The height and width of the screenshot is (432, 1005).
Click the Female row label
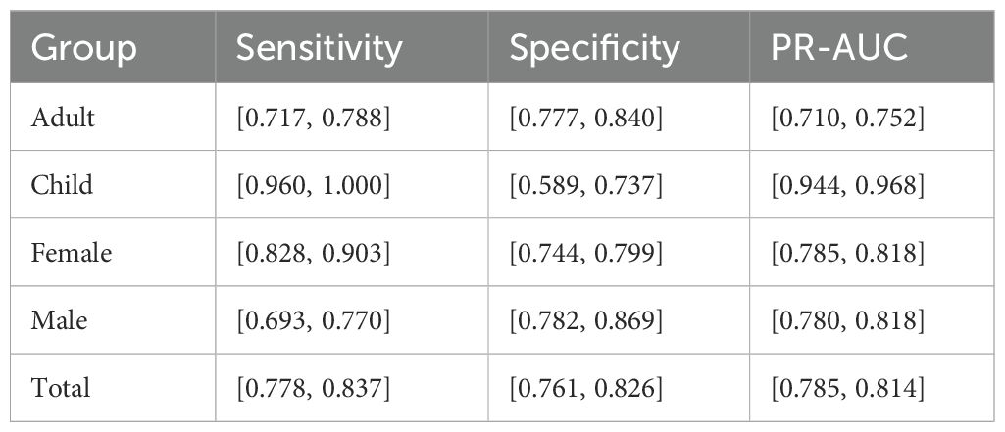(x=72, y=253)
